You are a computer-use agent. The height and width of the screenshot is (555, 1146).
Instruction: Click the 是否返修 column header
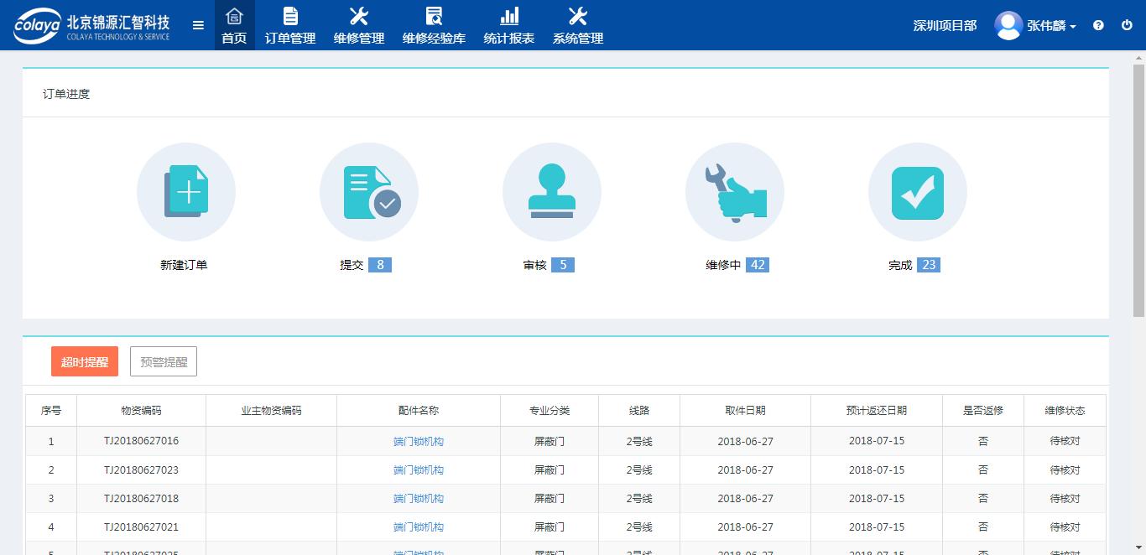click(x=983, y=411)
